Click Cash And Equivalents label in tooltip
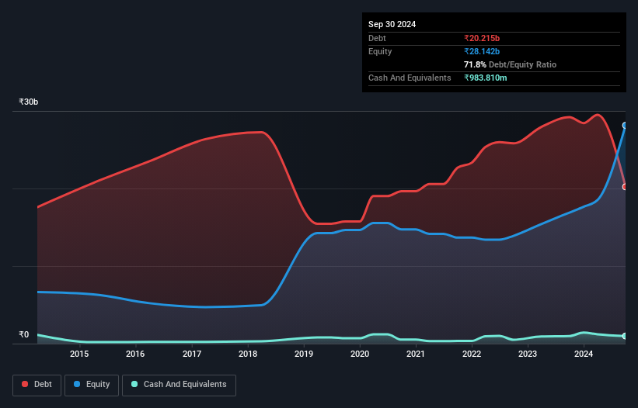 410,78
